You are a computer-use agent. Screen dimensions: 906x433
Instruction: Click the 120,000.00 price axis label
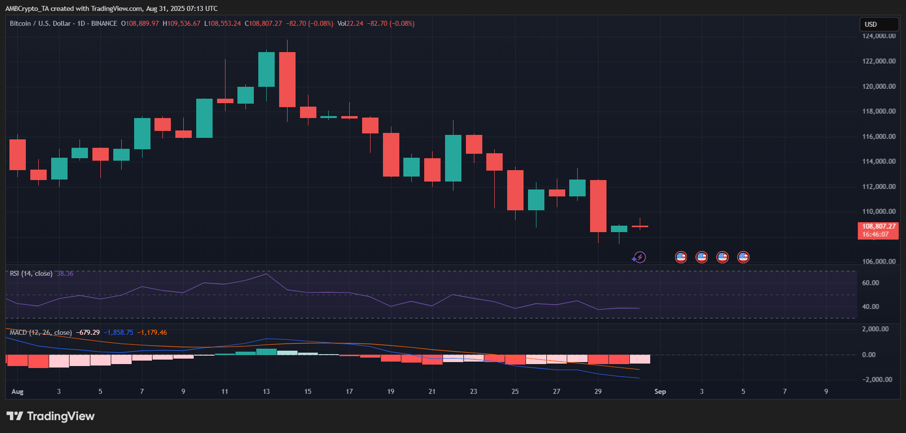click(x=879, y=86)
